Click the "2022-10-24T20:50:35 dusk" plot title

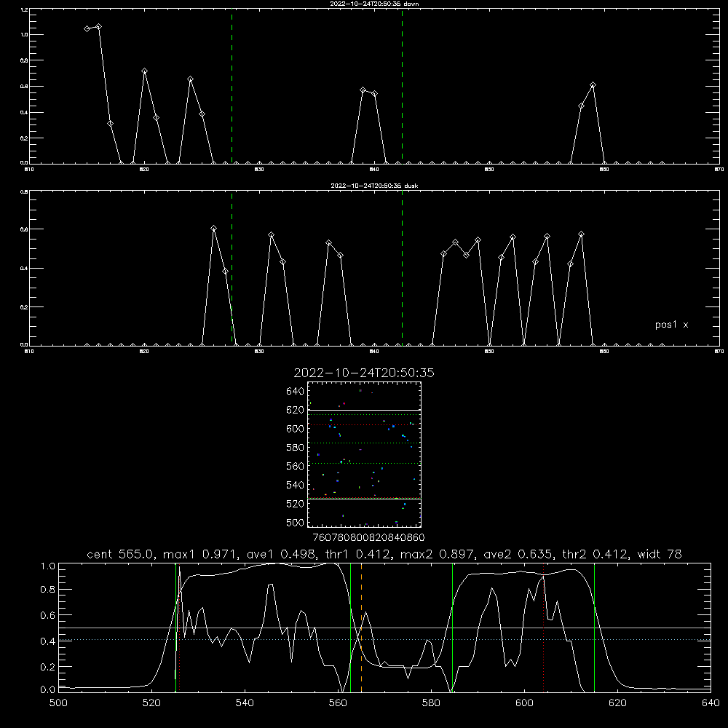[x=374, y=186]
